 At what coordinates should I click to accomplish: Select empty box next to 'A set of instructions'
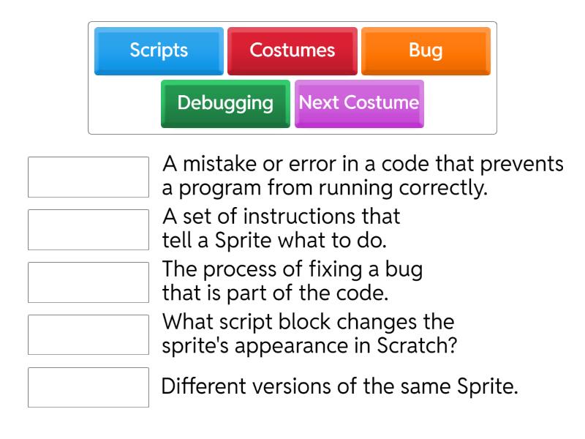[88, 229]
